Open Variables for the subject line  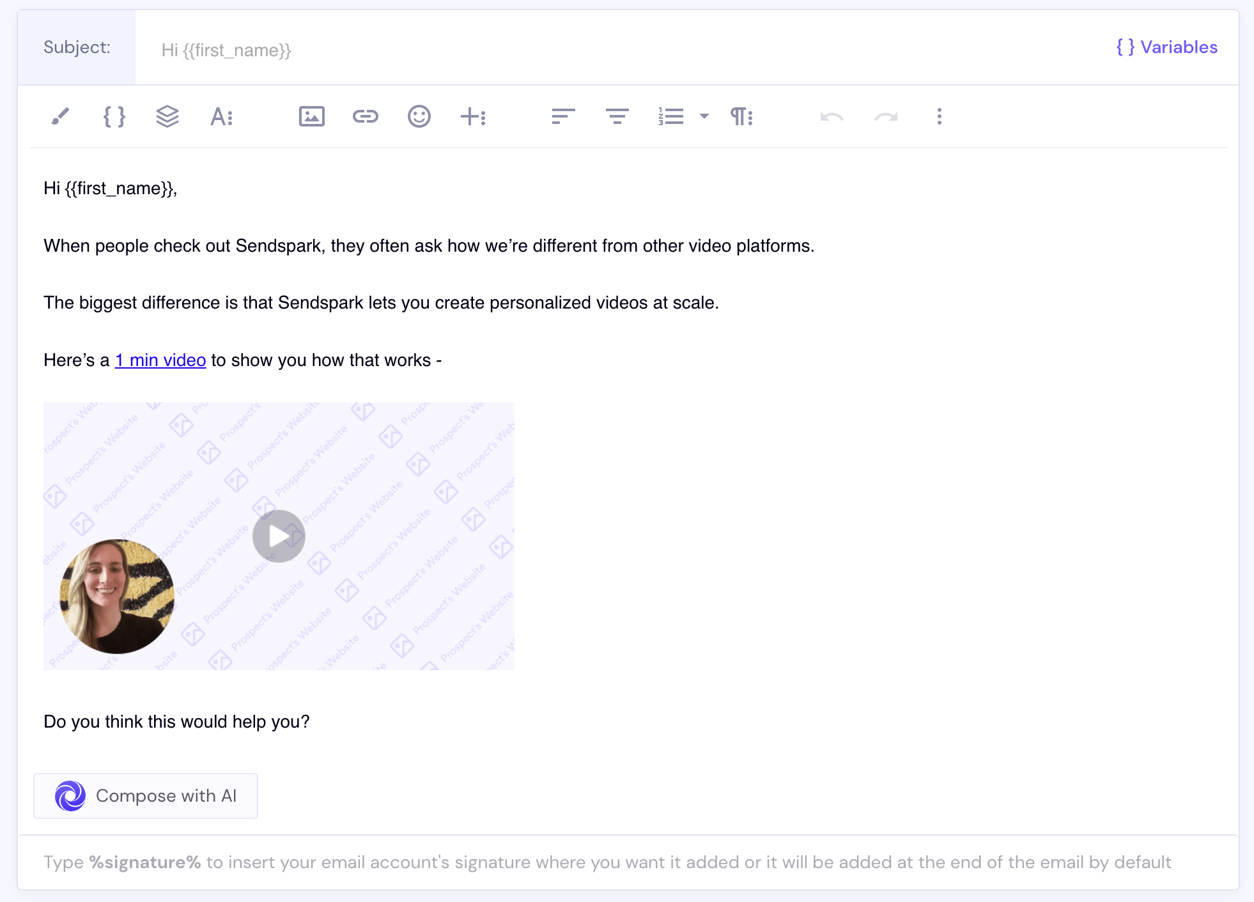pyautogui.click(x=1166, y=47)
